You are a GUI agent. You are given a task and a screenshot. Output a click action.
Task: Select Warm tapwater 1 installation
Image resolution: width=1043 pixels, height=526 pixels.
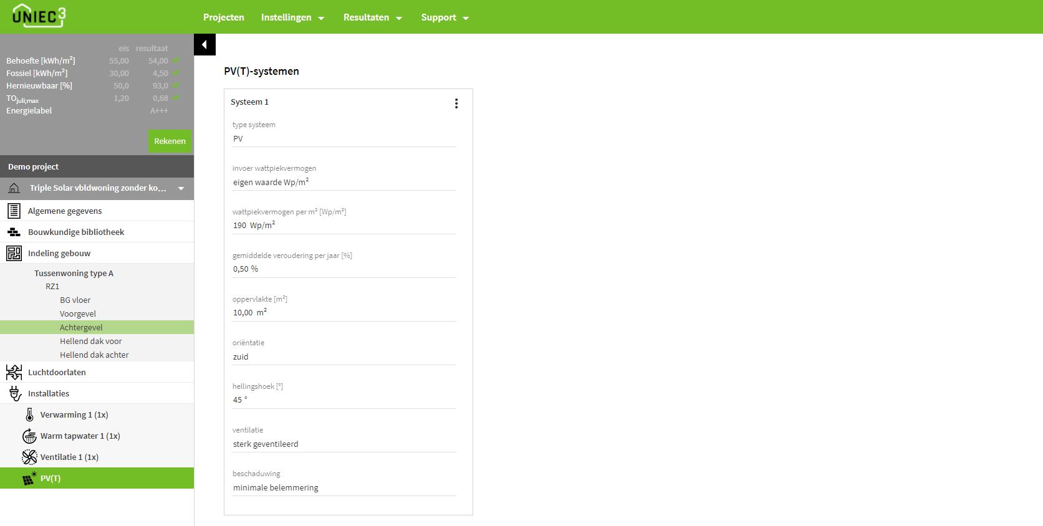pos(80,436)
